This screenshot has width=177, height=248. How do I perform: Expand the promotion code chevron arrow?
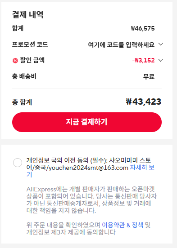tap(161, 44)
